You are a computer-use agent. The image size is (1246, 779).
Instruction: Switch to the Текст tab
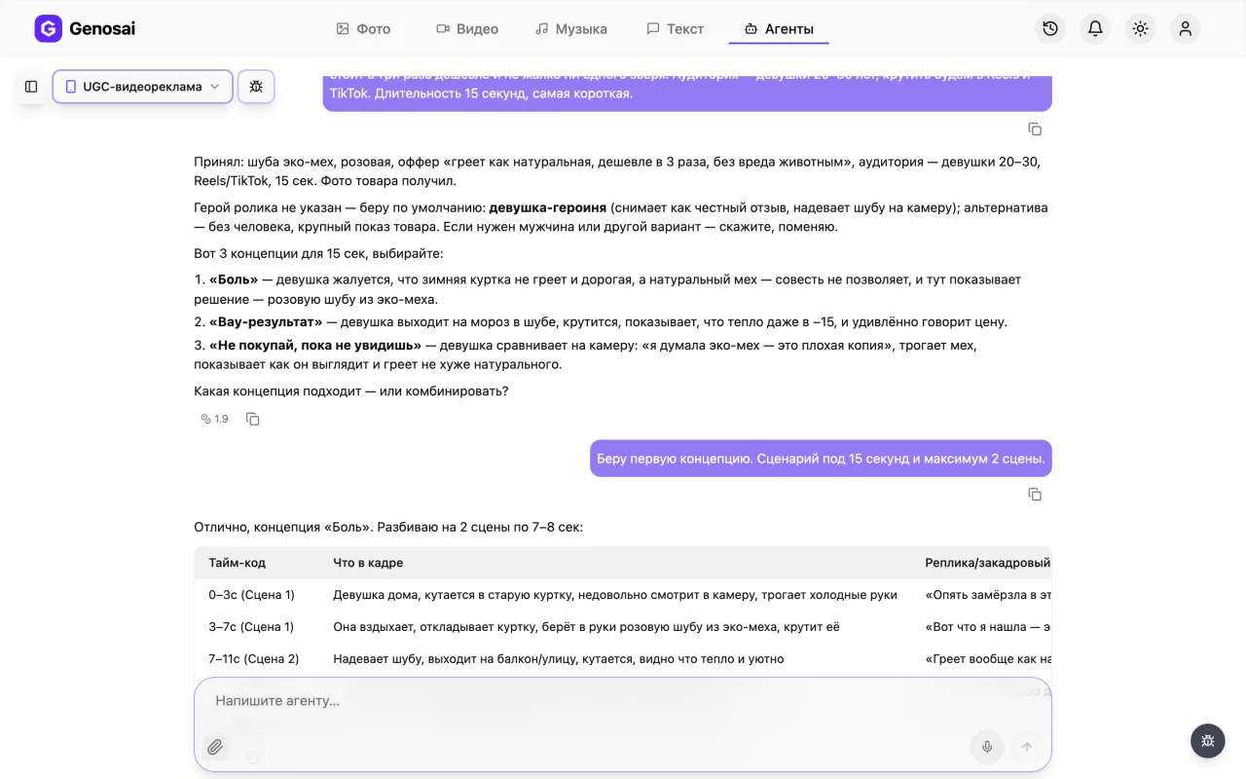point(676,29)
